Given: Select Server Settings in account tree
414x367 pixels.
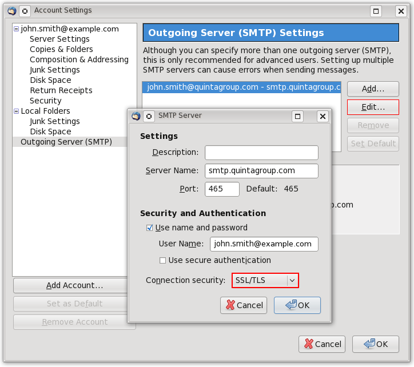Looking at the screenshot, I should click(59, 39).
